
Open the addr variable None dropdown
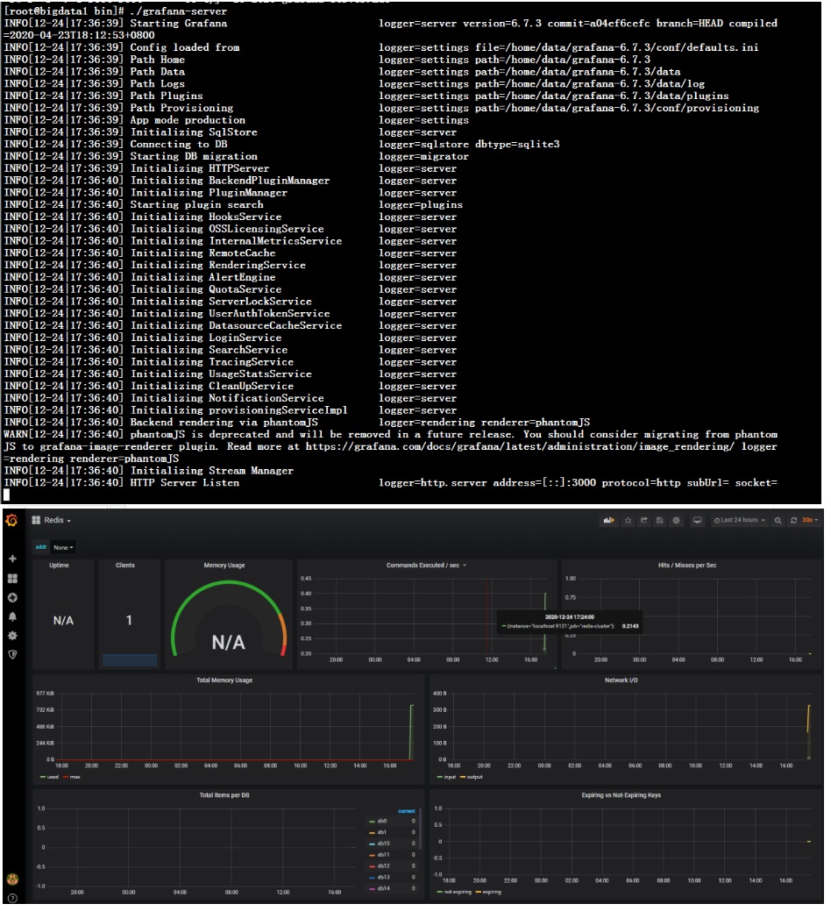pos(63,547)
